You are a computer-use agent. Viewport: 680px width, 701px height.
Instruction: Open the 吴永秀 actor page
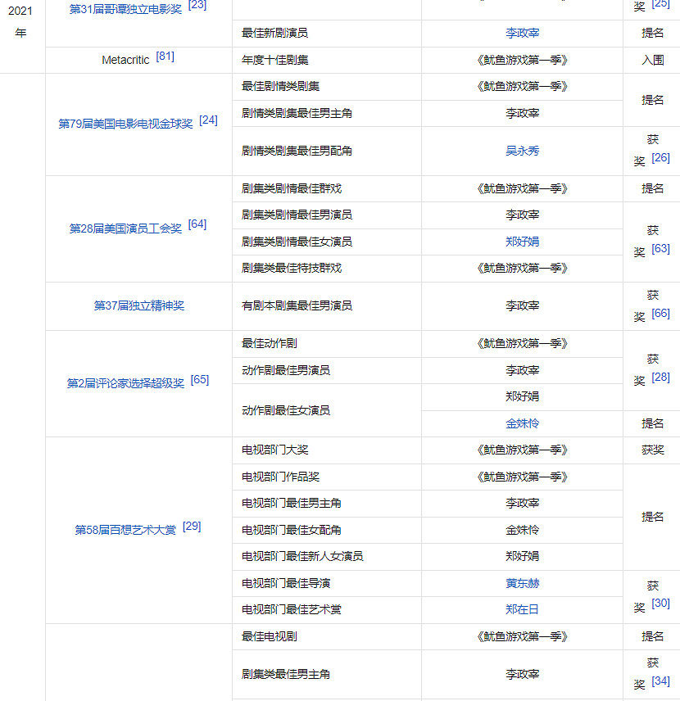click(x=522, y=151)
